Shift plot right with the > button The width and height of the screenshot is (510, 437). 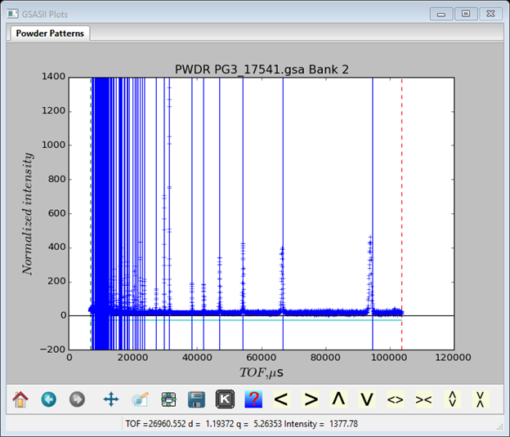(311, 399)
